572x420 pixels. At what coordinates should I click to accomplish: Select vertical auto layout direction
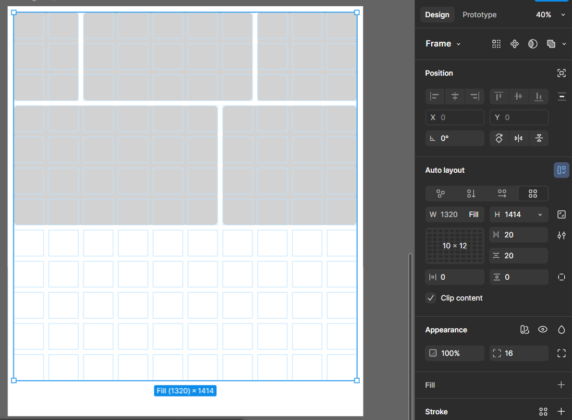click(x=471, y=194)
